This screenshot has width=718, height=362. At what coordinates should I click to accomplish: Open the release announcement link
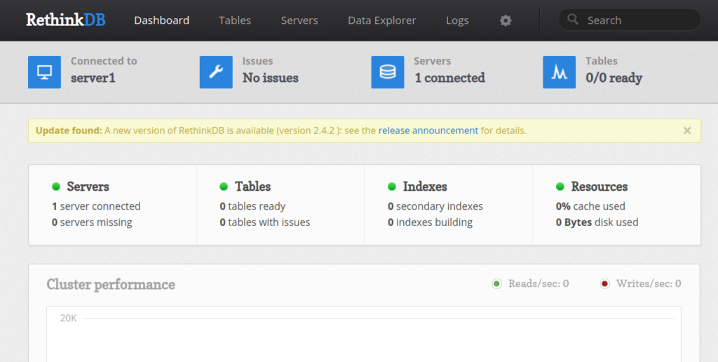click(x=428, y=130)
